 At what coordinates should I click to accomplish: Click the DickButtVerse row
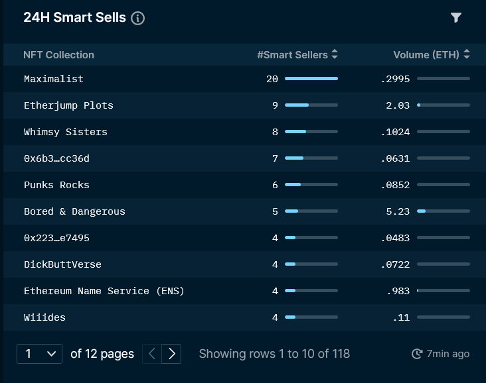(x=244, y=264)
